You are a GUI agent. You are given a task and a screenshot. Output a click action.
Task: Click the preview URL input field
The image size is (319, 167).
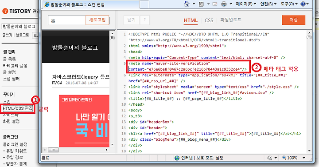tap(67, 20)
